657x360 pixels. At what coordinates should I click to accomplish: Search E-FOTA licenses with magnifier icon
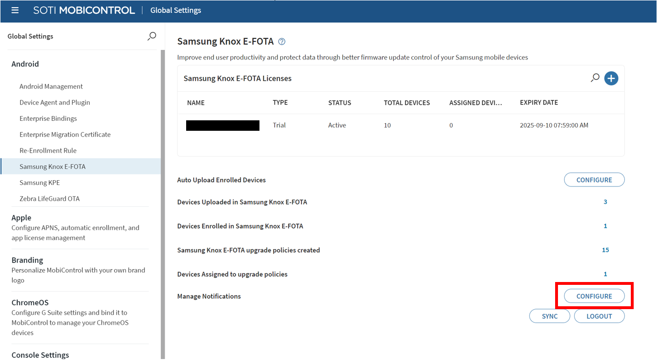point(595,78)
